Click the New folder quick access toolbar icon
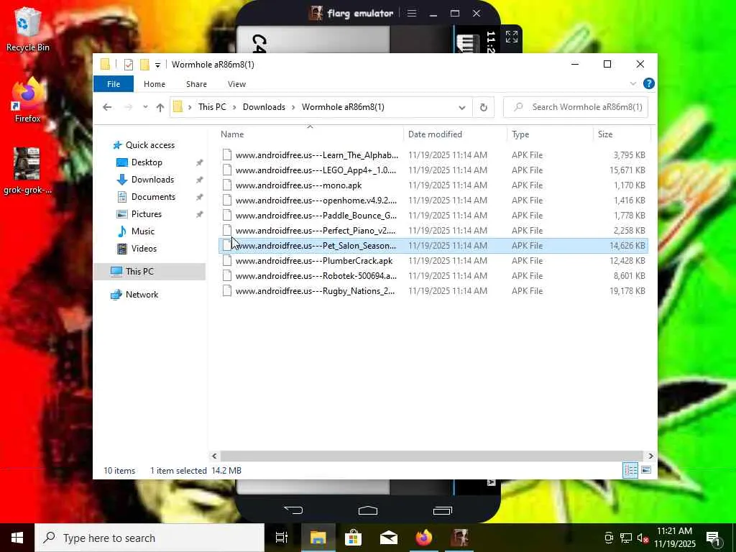Image resolution: width=736 pixels, height=552 pixels. [x=144, y=64]
